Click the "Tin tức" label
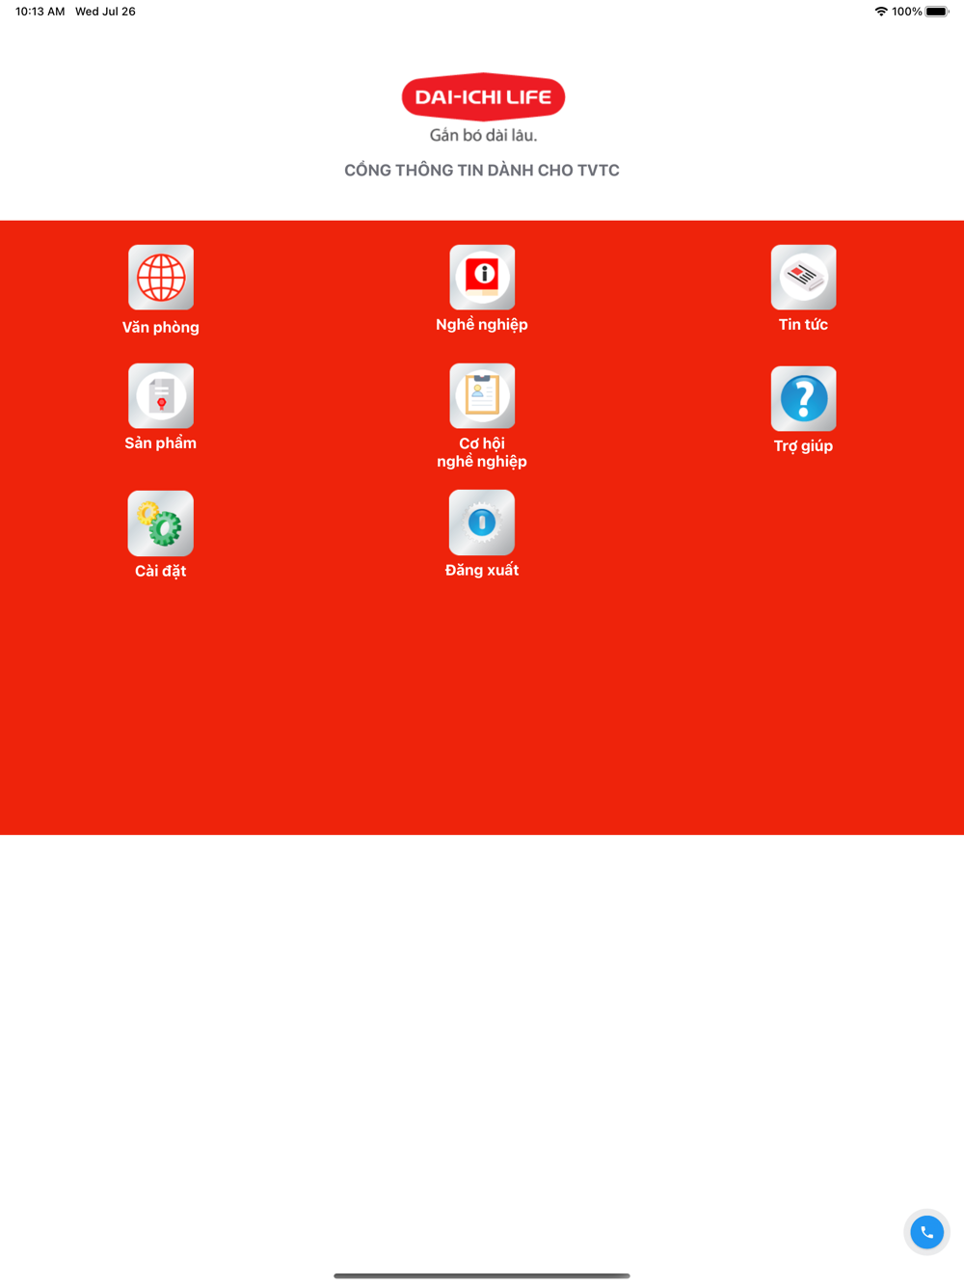The width and height of the screenshot is (964, 1286). (x=803, y=325)
